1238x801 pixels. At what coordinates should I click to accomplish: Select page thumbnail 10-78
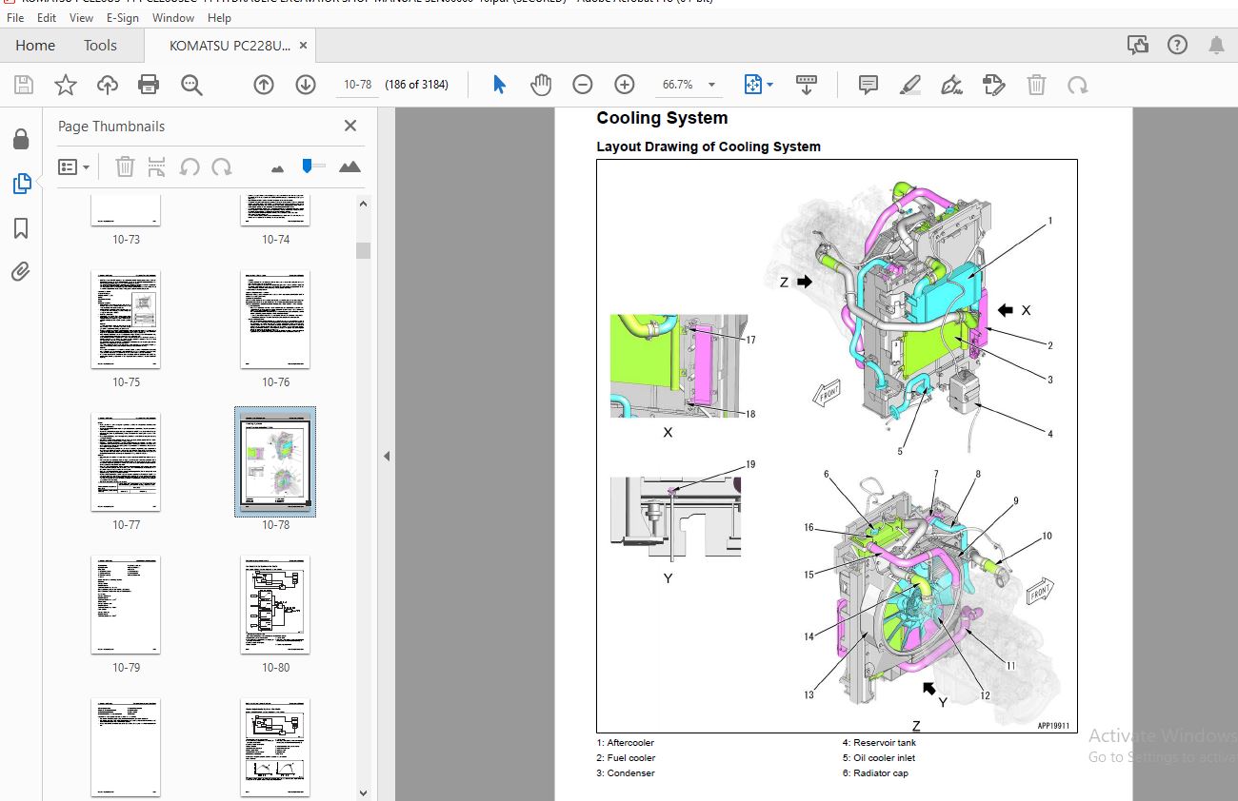click(x=275, y=462)
